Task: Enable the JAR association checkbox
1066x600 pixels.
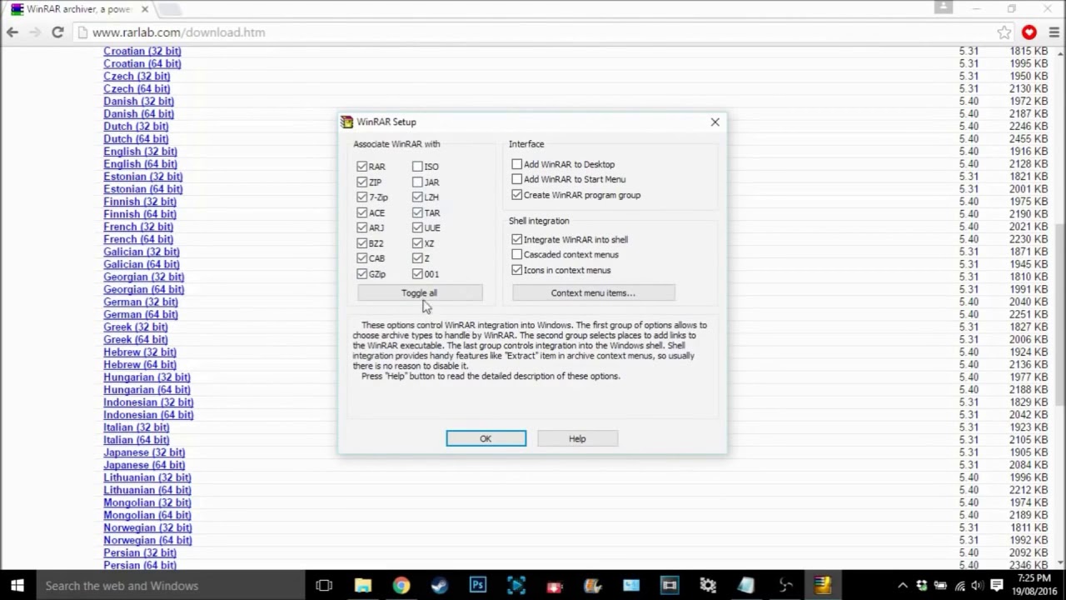Action: pos(417,182)
